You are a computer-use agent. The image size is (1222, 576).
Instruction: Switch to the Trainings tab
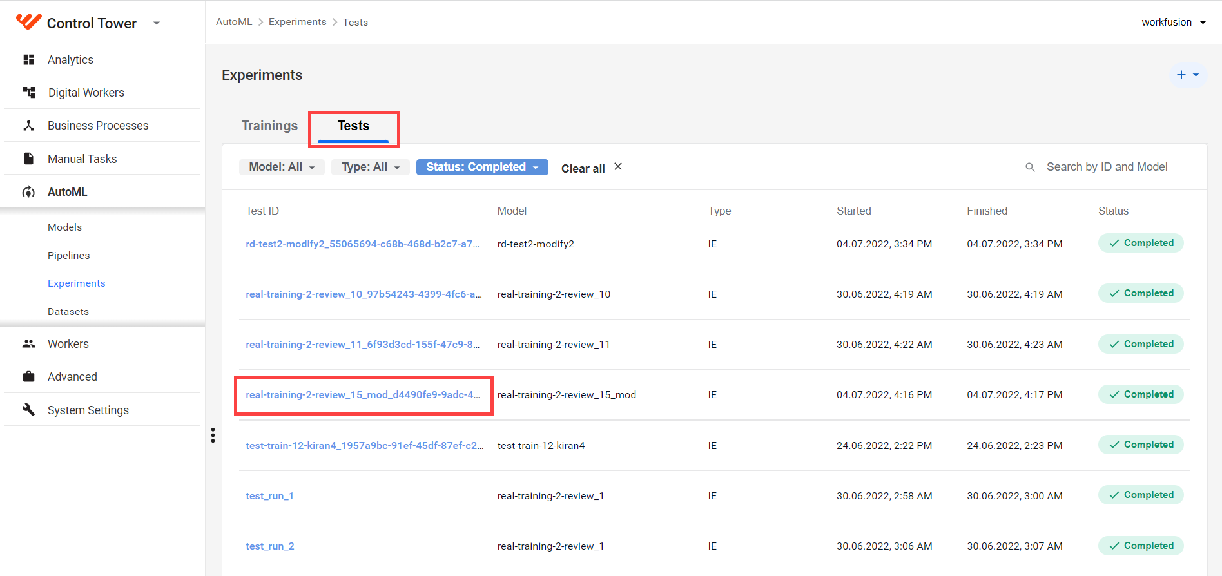[x=269, y=126]
